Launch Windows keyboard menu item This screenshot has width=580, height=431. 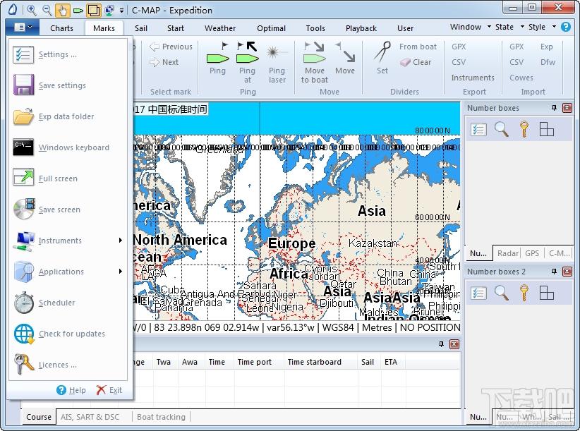click(68, 147)
